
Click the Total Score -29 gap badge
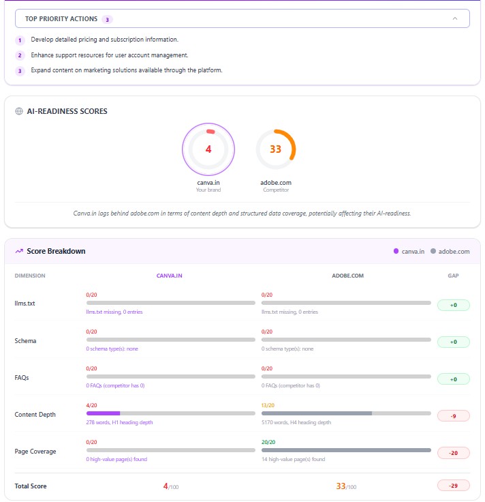(x=454, y=486)
